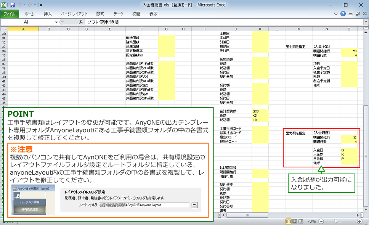The image size is (369, 225).
Task: Switch to Page Layout view icon
Action: tap(295, 221)
